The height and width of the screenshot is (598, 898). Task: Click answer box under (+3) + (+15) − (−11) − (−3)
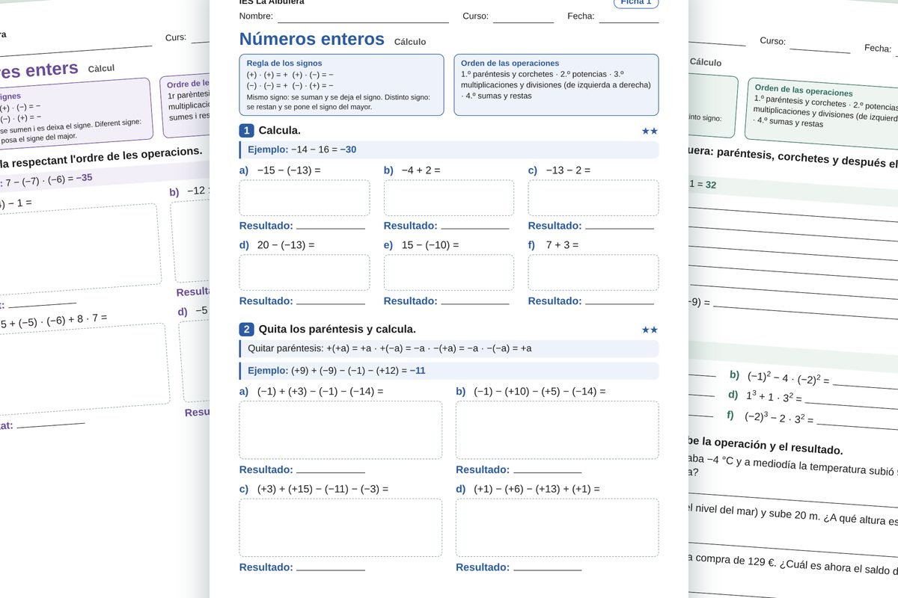pyautogui.click(x=340, y=528)
